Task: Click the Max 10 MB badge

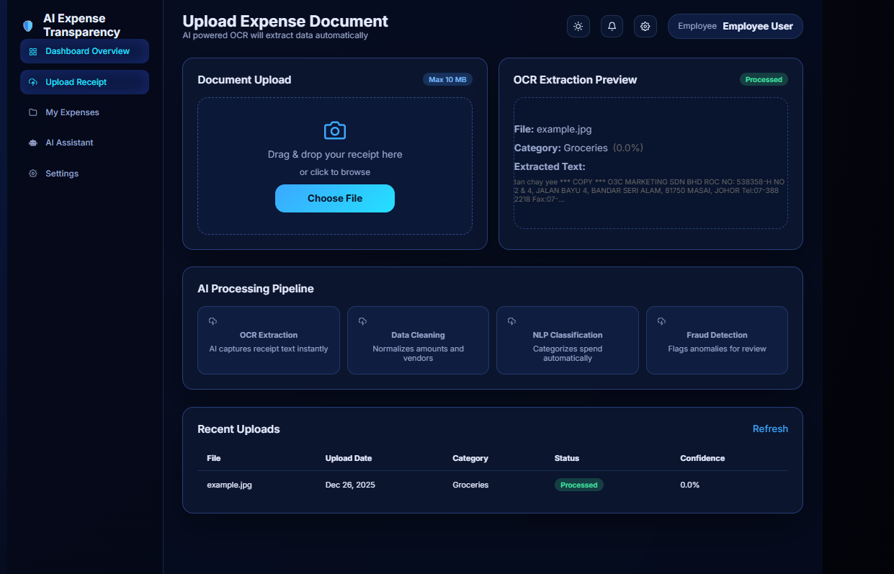Action: point(447,79)
